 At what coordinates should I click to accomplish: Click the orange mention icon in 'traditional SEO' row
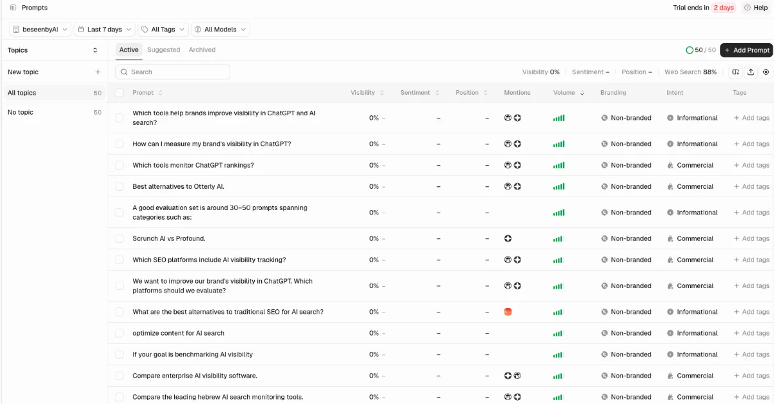coord(508,312)
